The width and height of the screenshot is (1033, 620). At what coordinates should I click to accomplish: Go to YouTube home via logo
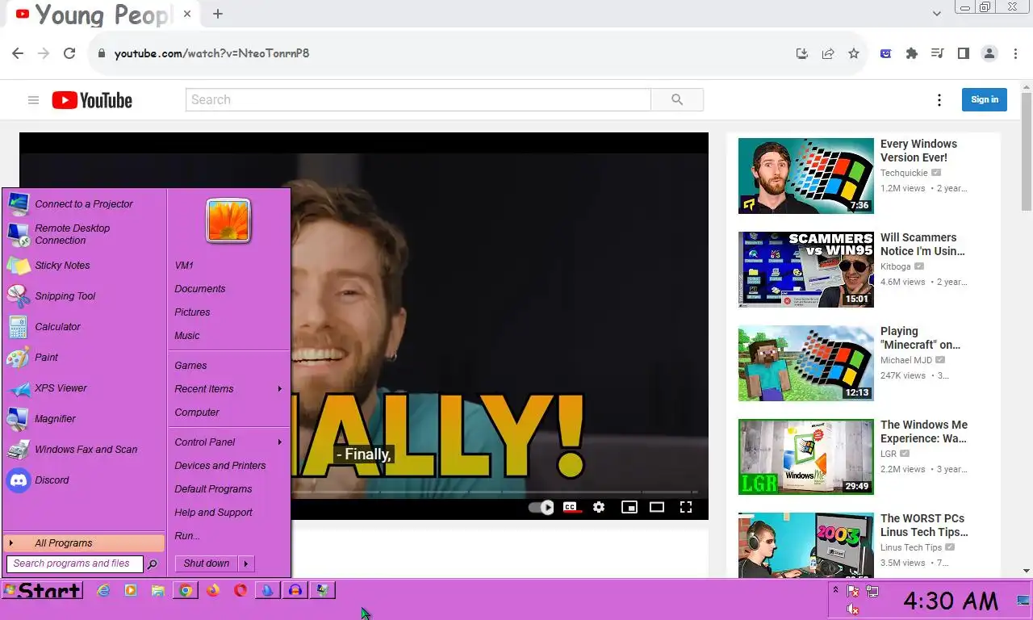click(92, 100)
